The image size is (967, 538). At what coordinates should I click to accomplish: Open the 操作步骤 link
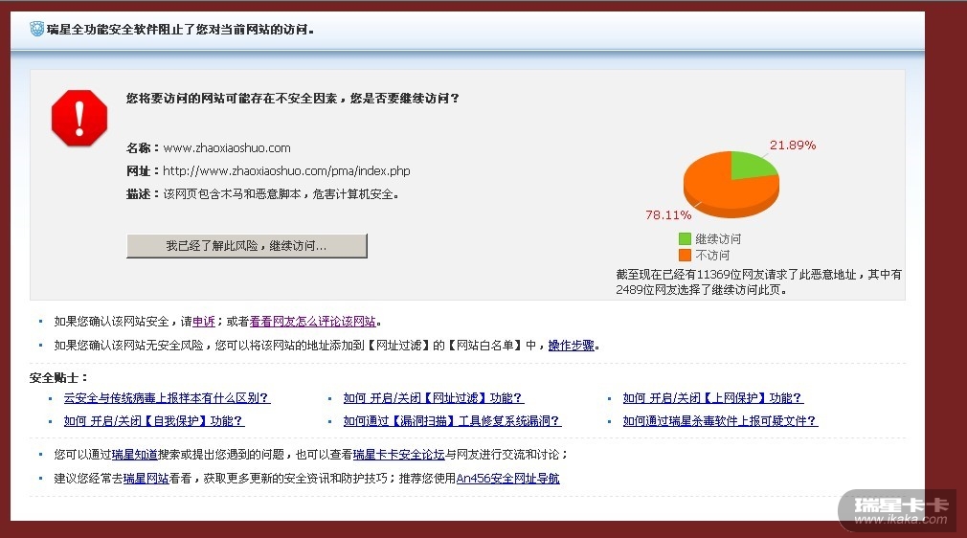571,346
